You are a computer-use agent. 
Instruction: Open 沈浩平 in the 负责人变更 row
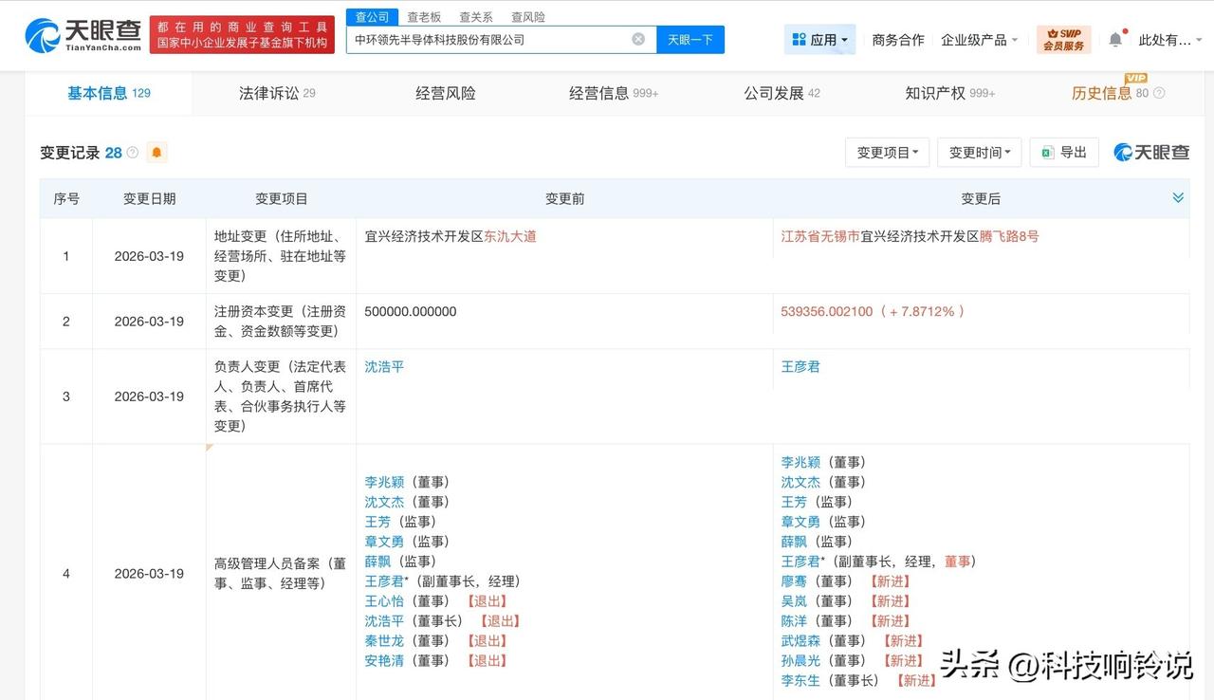click(384, 367)
